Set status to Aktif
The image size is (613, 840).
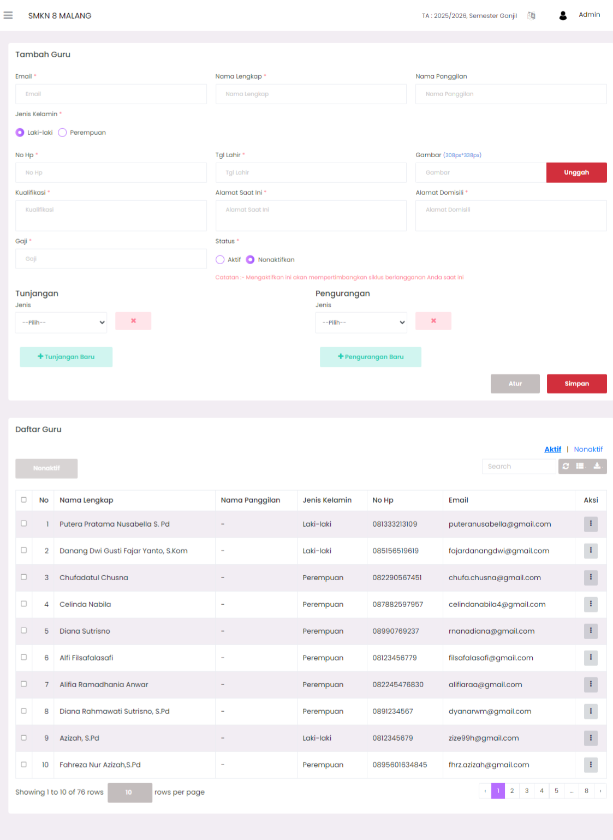(x=220, y=260)
